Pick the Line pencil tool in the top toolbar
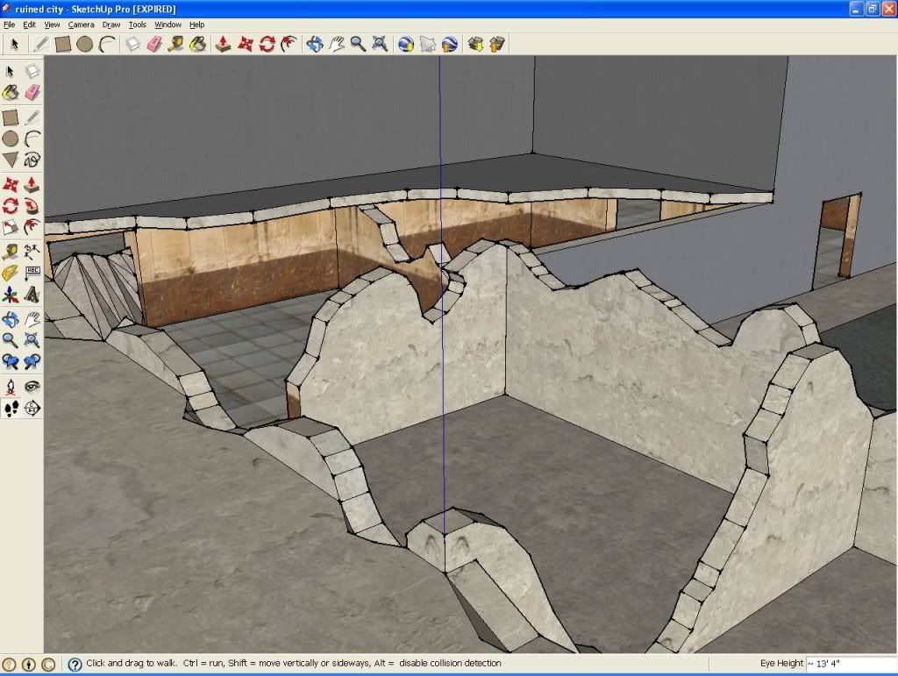The height and width of the screenshot is (676, 898). 40,44
